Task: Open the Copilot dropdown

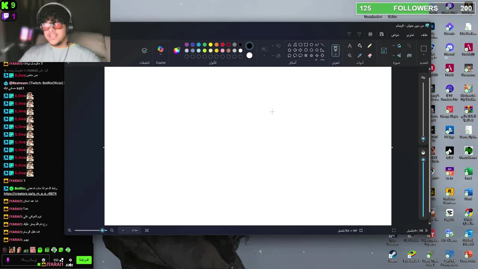Action: click(161, 55)
